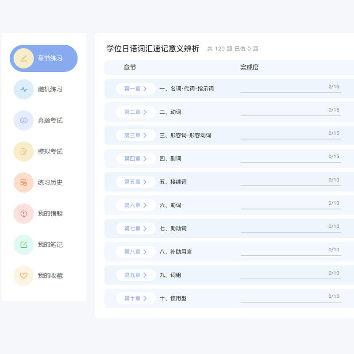Open the 第十章 button
The image size is (354, 354).
pyautogui.click(x=136, y=298)
